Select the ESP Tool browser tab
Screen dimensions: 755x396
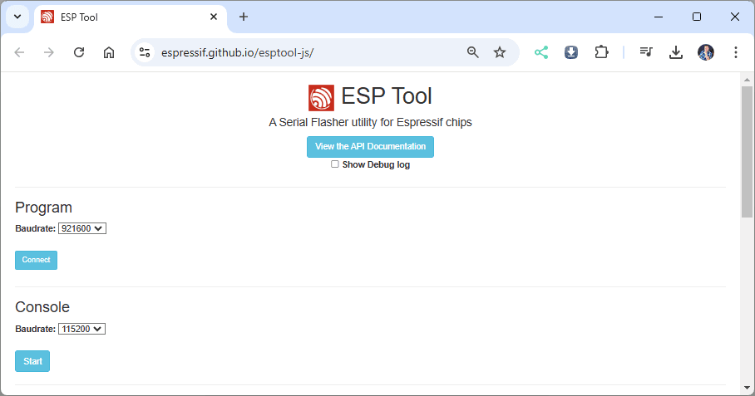click(x=125, y=17)
